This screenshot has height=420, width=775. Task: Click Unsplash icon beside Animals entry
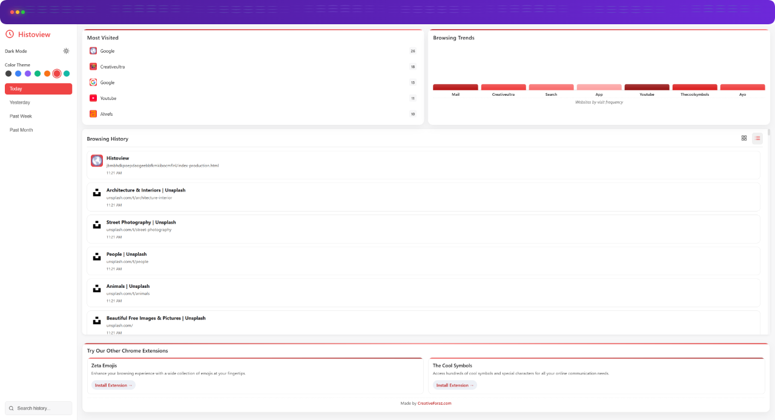click(97, 288)
